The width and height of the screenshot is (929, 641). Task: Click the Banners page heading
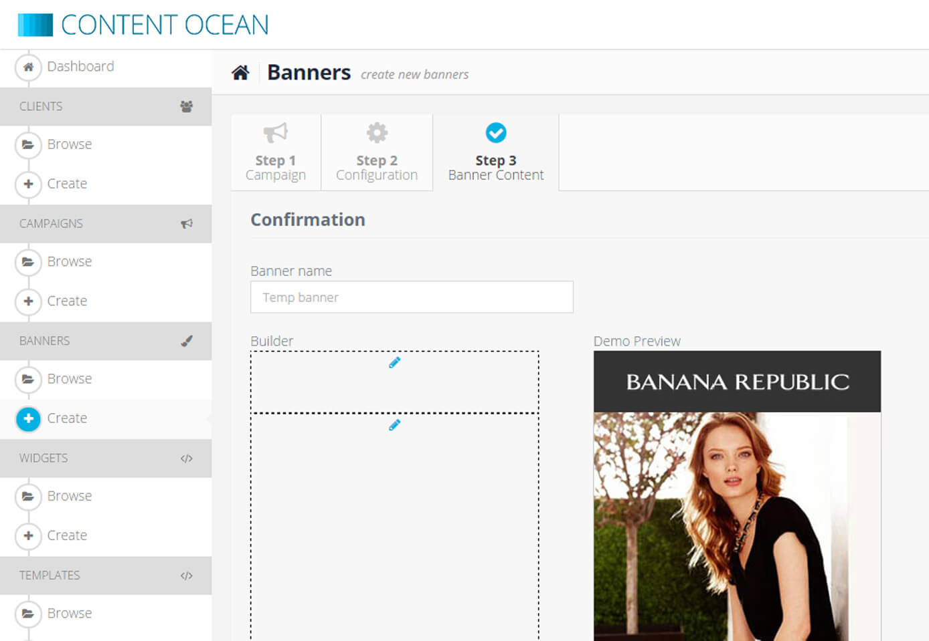pyautogui.click(x=309, y=72)
